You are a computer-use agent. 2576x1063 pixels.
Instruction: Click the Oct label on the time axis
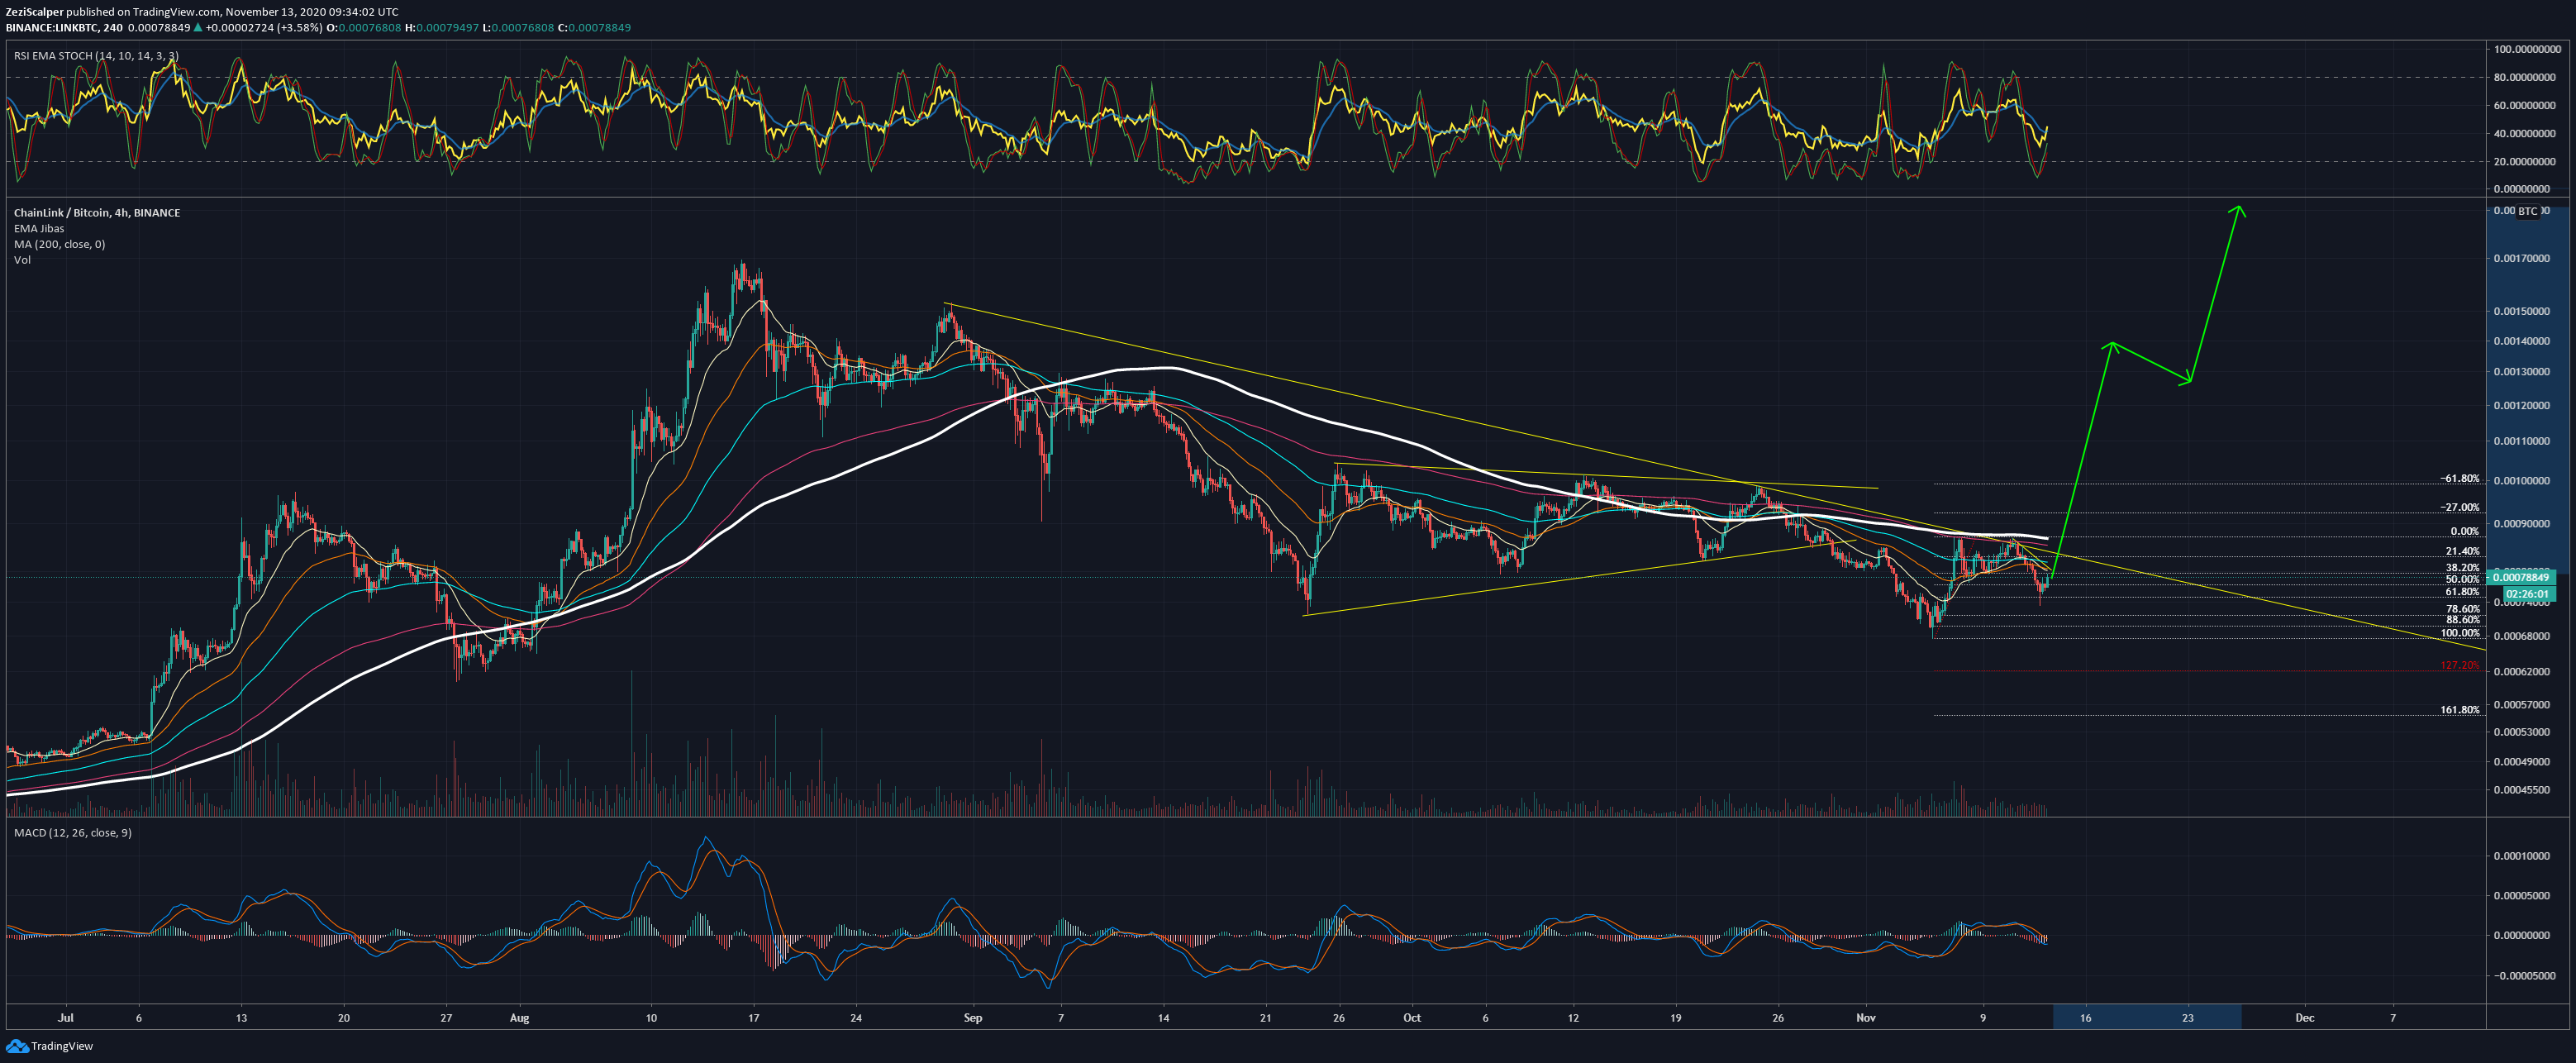[x=1412, y=1019]
